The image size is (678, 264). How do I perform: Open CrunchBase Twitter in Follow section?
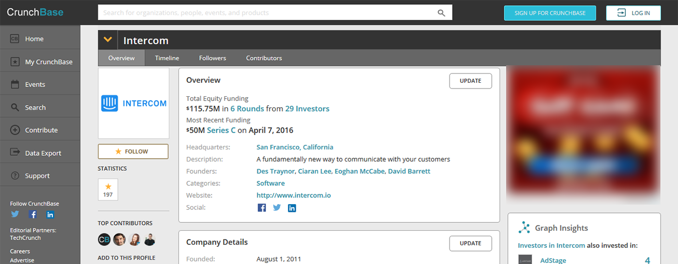15,215
